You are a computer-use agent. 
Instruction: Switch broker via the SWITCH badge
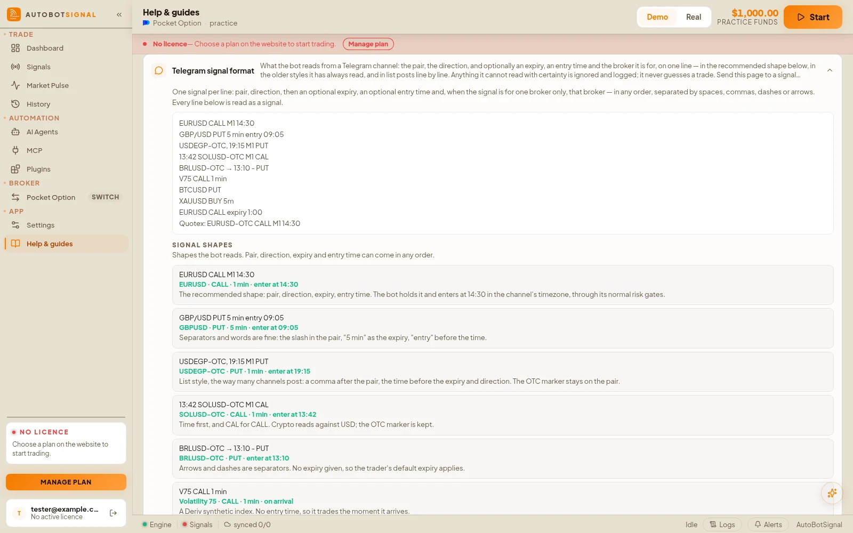(105, 197)
